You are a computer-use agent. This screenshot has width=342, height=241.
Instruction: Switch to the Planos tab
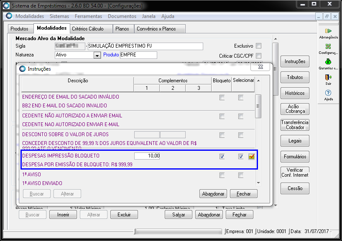[123, 29]
